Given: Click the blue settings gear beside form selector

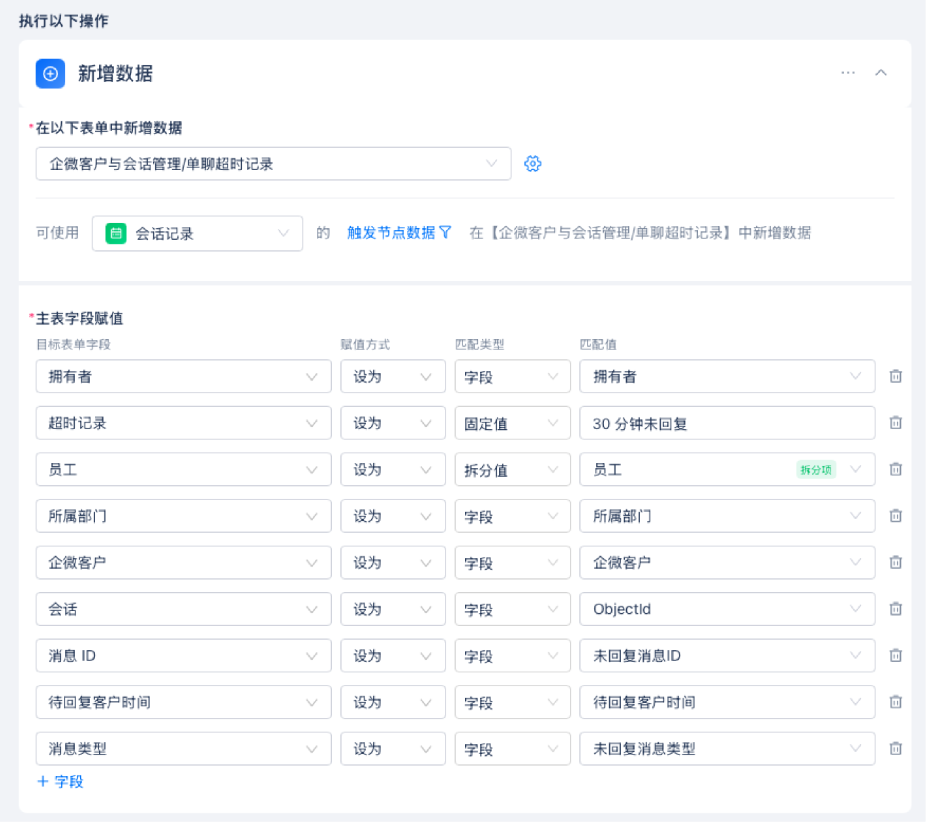Looking at the screenshot, I should point(532,164).
